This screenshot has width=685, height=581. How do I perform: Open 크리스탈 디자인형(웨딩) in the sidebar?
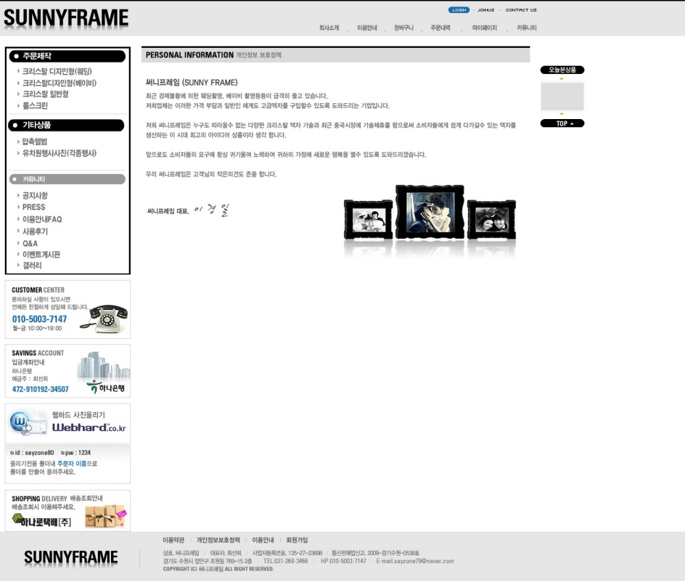[x=57, y=71]
